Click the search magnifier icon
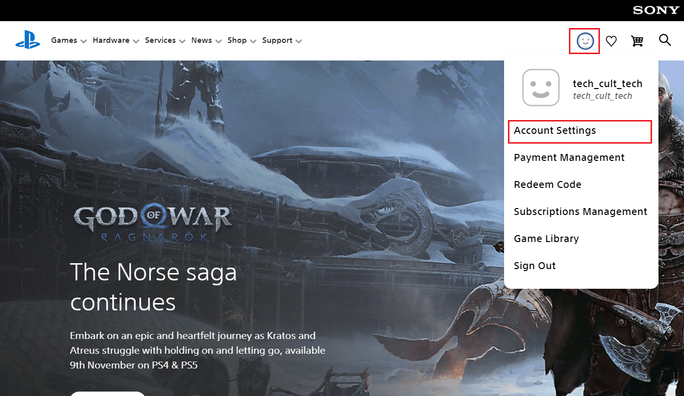684x396 pixels. [665, 40]
